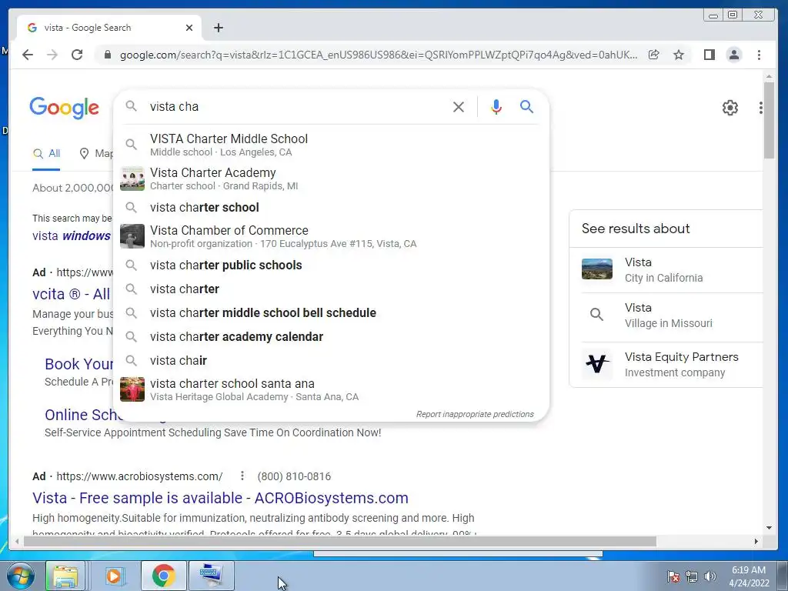Open a new browser tab

[218, 28]
